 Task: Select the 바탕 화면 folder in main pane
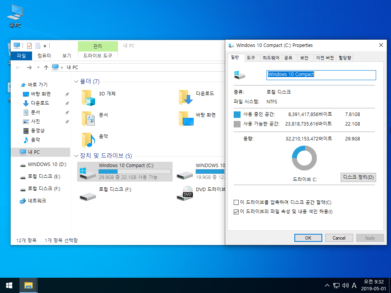pyautogui.click(x=197, y=119)
